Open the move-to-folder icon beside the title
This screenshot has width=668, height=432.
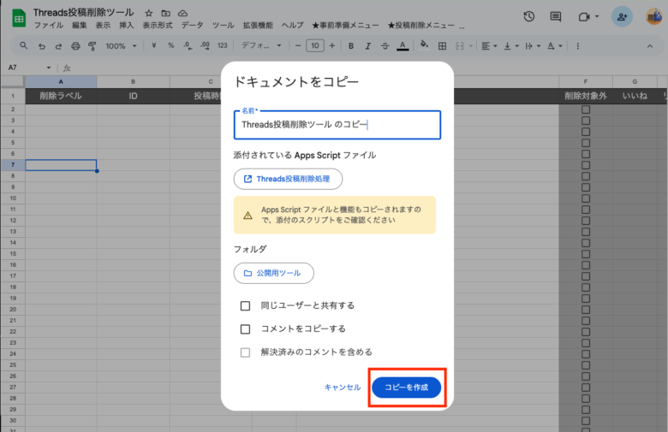166,13
